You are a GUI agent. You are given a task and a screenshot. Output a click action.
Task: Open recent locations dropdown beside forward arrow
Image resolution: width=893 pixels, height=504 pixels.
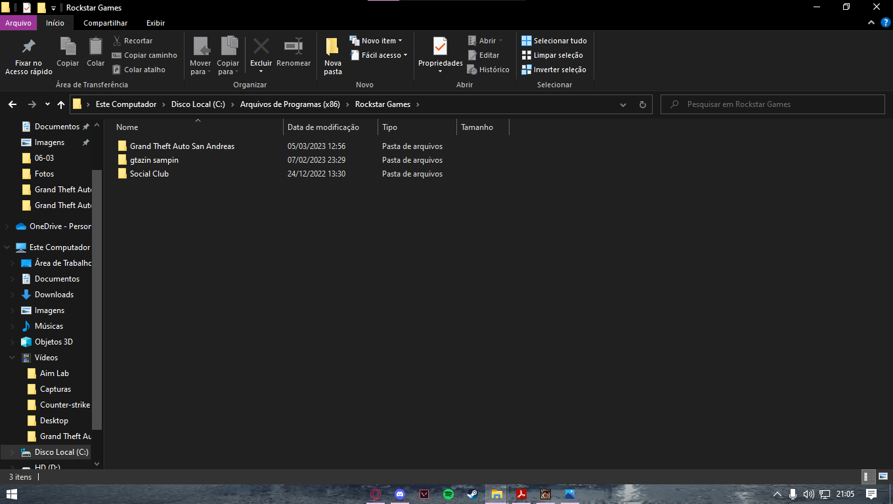tap(47, 104)
